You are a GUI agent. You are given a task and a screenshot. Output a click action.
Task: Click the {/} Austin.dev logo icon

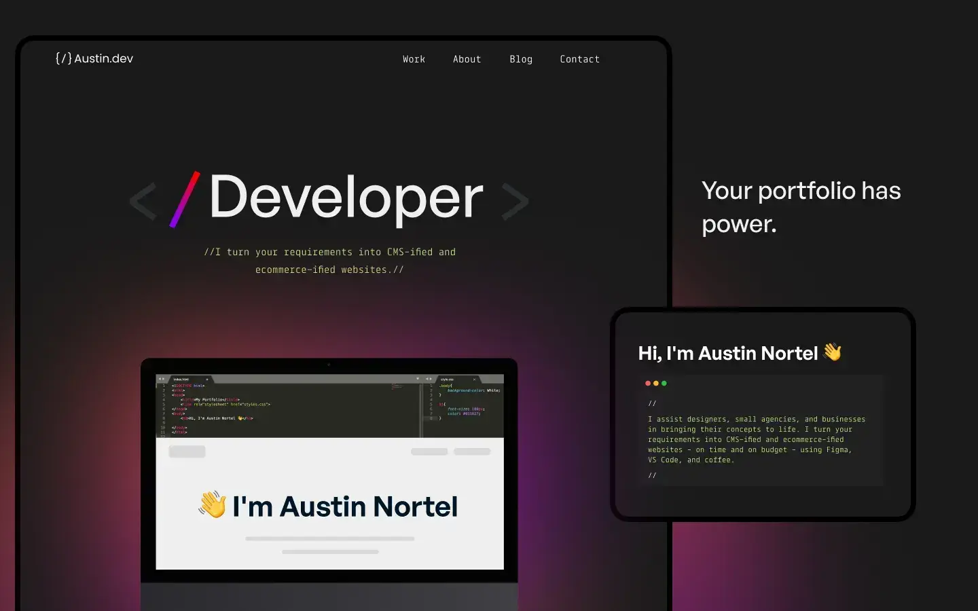click(x=64, y=58)
